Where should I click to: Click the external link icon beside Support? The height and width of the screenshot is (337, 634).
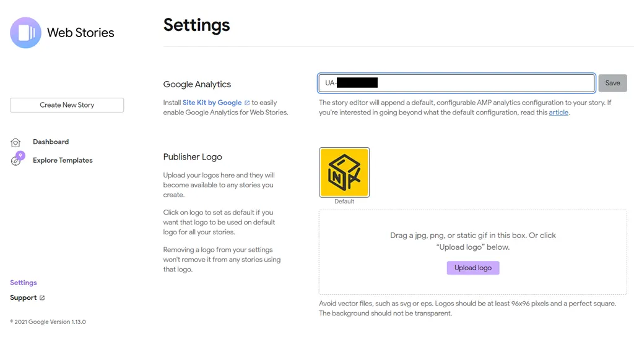coord(42,298)
